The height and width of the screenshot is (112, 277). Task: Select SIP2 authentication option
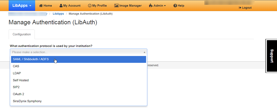click(78, 87)
